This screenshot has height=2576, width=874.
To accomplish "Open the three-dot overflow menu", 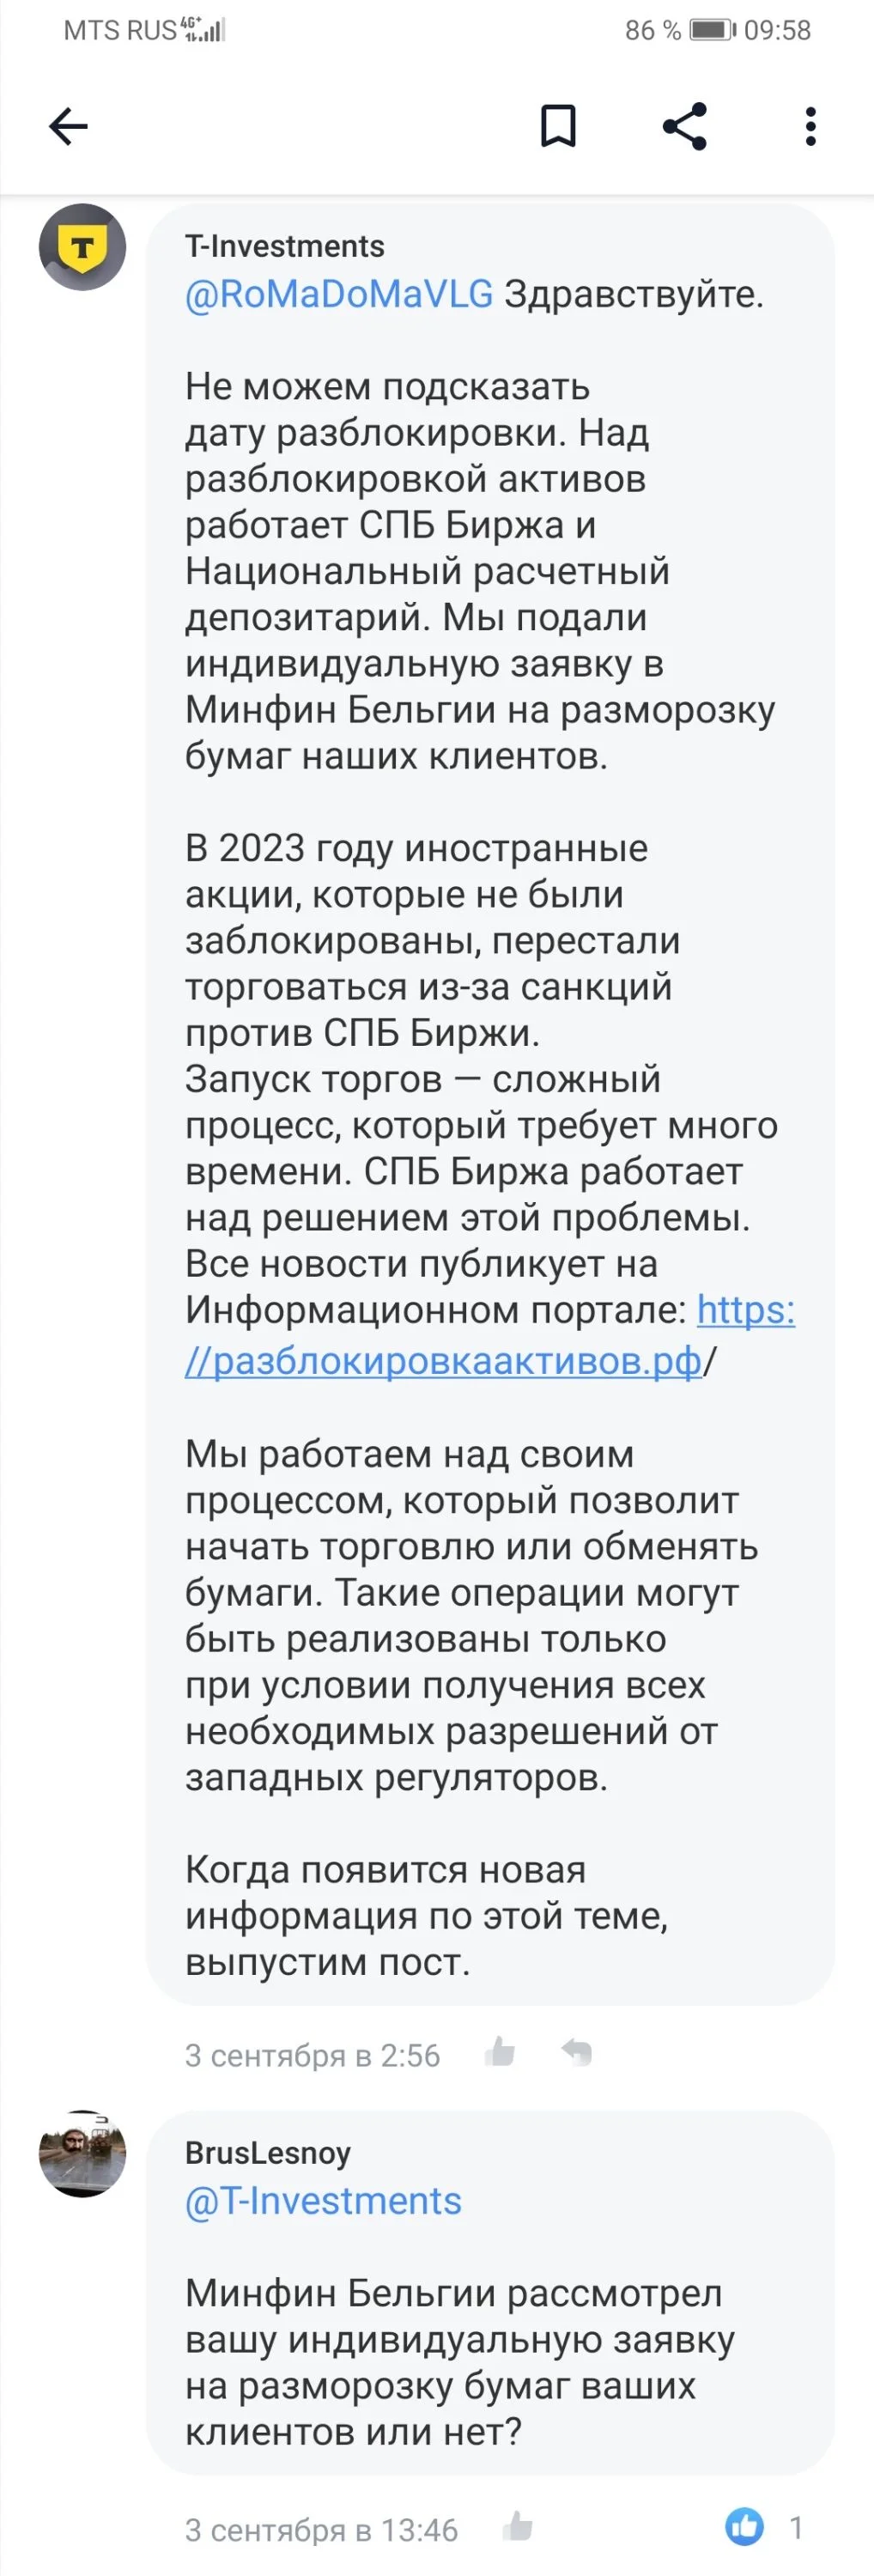I will [x=811, y=126].
